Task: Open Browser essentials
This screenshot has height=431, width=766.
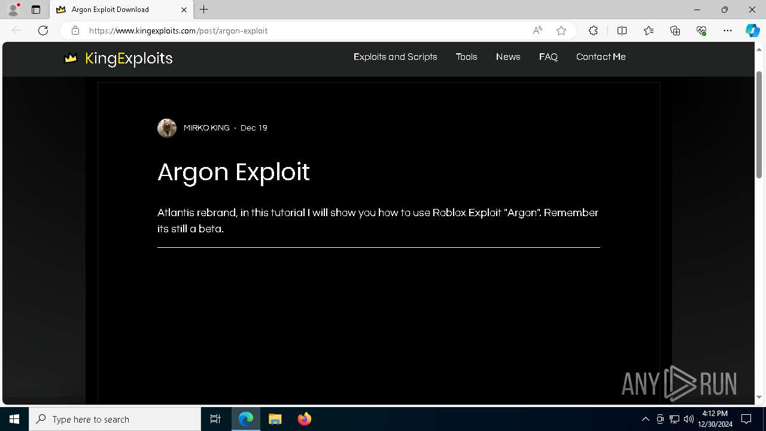Action: pyautogui.click(x=701, y=31)
